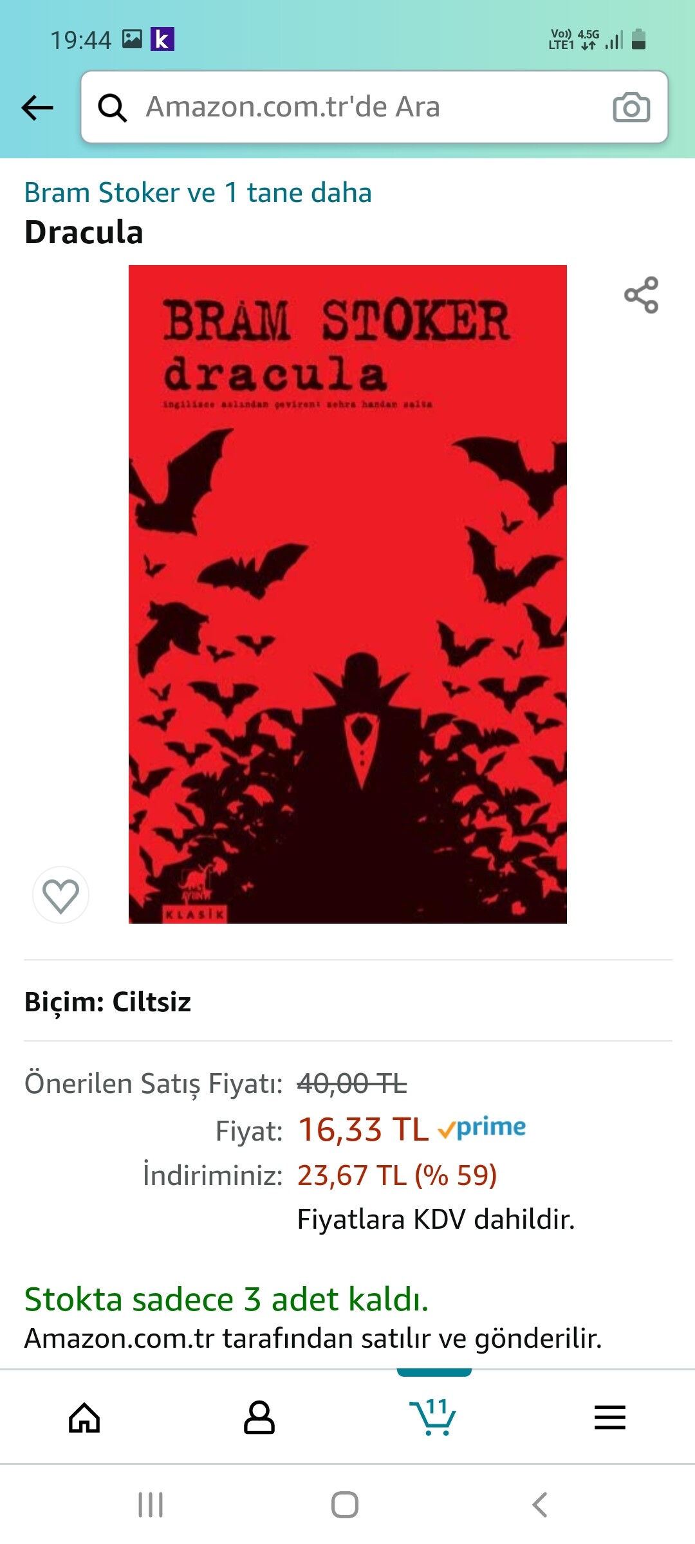Tap the image notification status icon
695x1544 pixels.
click(x=132, y=39)
